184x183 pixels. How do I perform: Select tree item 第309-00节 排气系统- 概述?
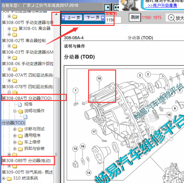(27, 172)
